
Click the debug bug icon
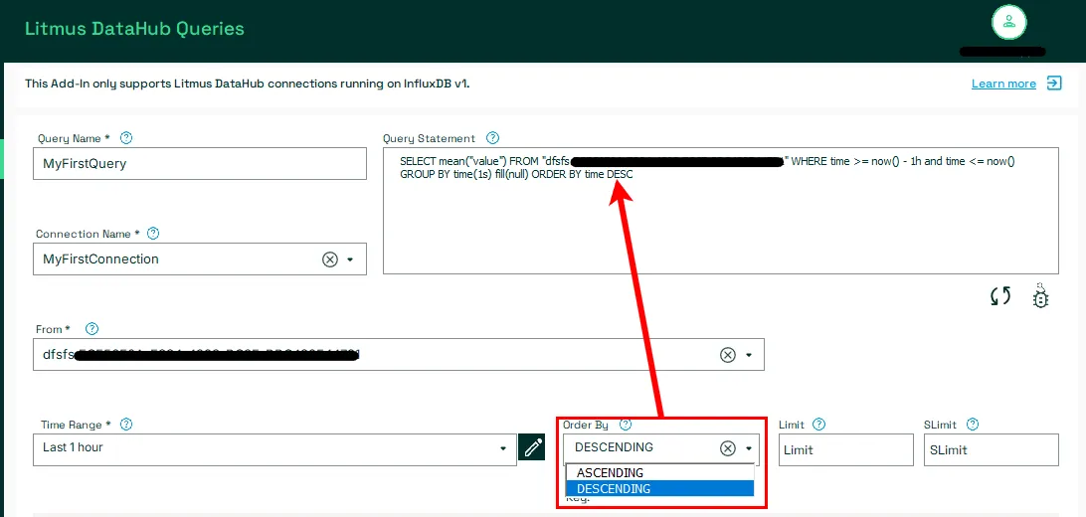[1040, 295]
